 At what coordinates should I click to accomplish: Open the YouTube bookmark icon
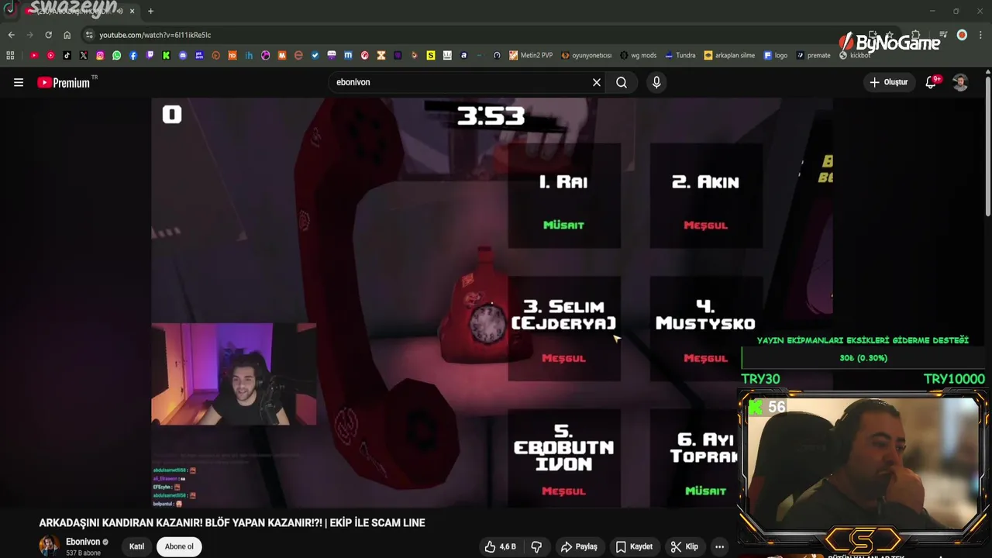click(34, 56)
